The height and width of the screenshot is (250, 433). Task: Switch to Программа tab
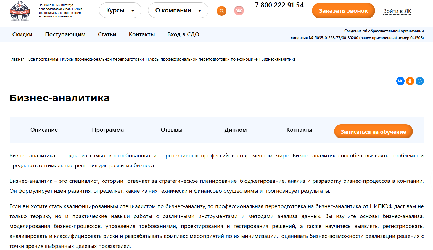(x=108, y=130)
